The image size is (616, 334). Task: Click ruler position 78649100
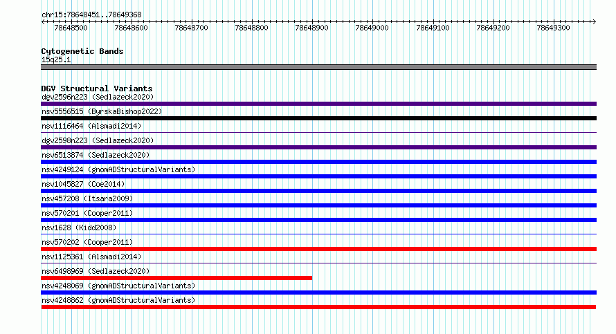coord(433,28)
